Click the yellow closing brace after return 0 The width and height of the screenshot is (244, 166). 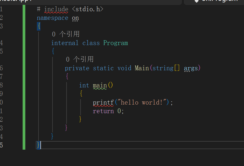pyautogui.click(x=80, y=119)
